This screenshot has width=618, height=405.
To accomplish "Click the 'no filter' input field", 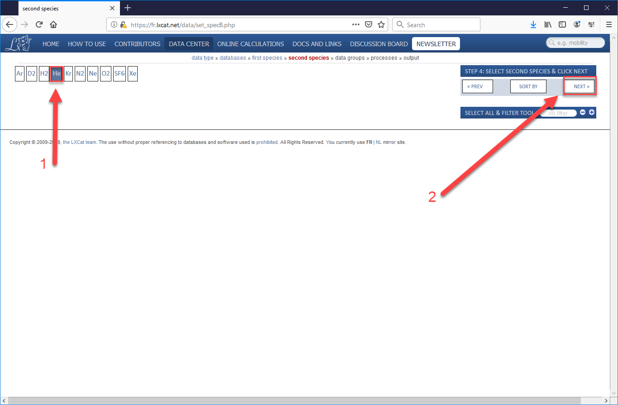I will click(x=558, y=113).
